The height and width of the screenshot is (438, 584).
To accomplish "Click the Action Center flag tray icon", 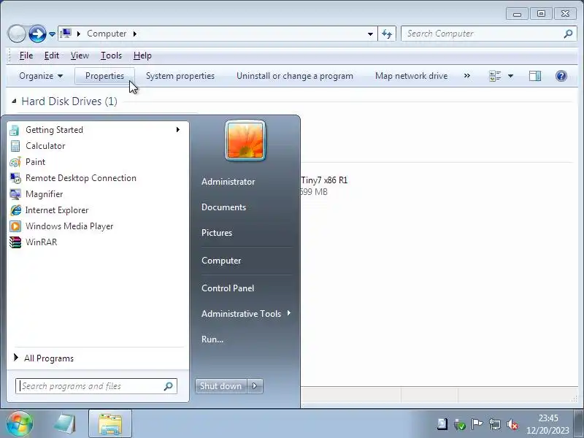I will [x=477, y=424].
